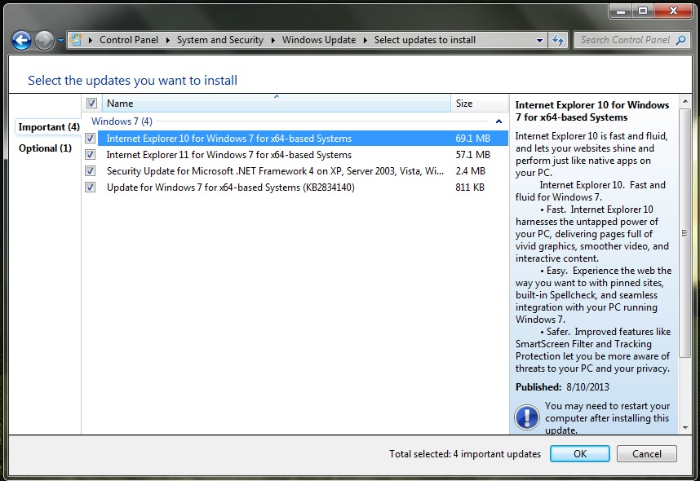
Task: Click the 57.1 MB size value
Action: click(x=472, y=154)
